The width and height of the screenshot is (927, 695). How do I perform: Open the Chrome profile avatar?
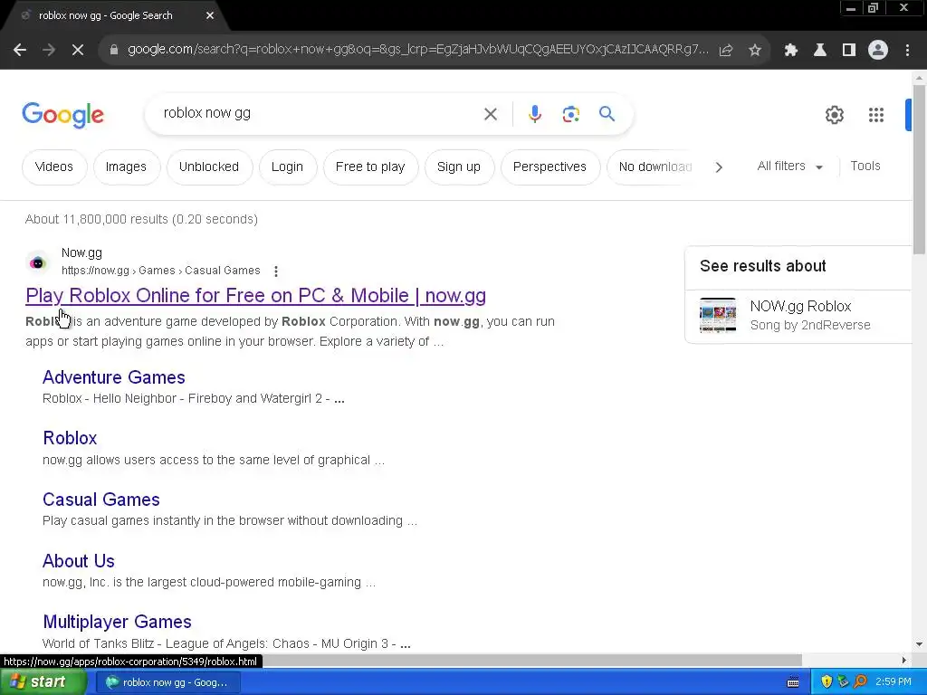(x=878, y=51)
